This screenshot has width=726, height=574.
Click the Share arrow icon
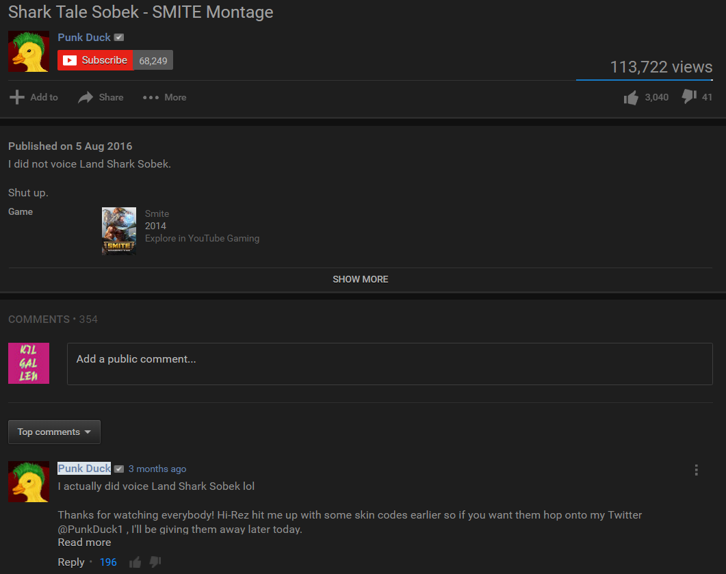click(x=86, y=97)
